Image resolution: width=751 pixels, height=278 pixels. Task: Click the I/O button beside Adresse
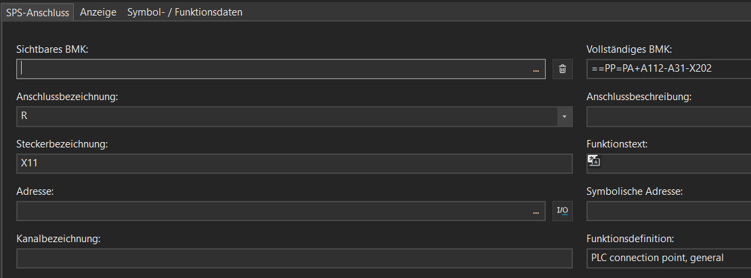(x=562, y=210)
